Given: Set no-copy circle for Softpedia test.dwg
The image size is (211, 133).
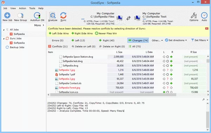Looking at the screenshot, I should click(x=167, y=61).
